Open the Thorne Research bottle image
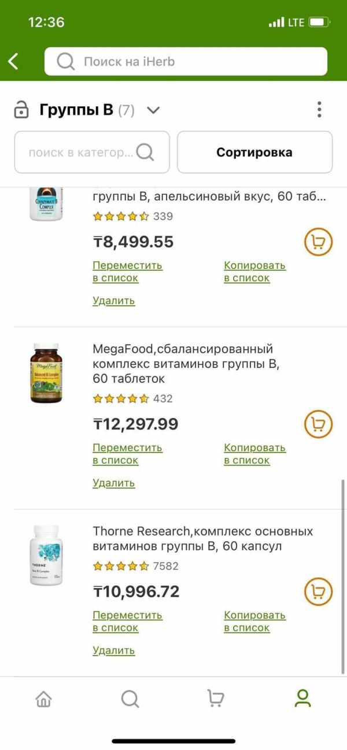 tap(46, 555)
